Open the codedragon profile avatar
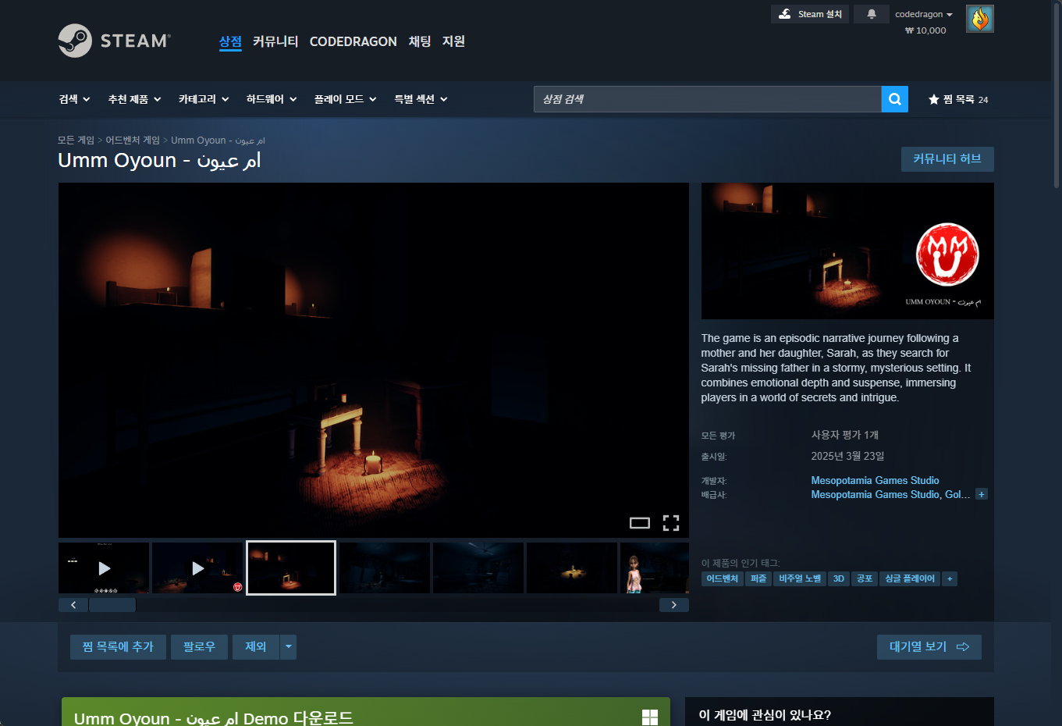The height and width of the screenshot is (726, 1062). coord(979,19)
